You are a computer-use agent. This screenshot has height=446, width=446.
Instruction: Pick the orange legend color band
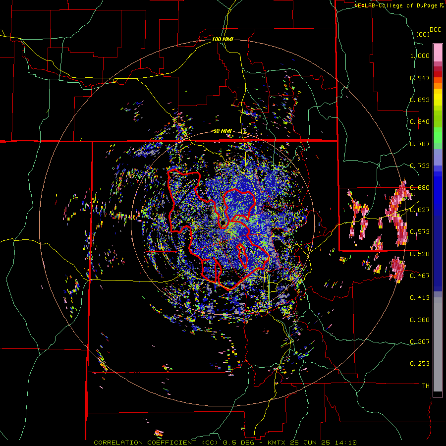(x=438, y=86)
